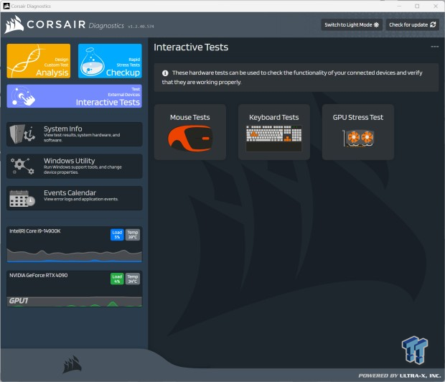Click the Corsair Diagnostics title bar icon
This screenshot has height=382, width=445.
[x=6, y=6]
